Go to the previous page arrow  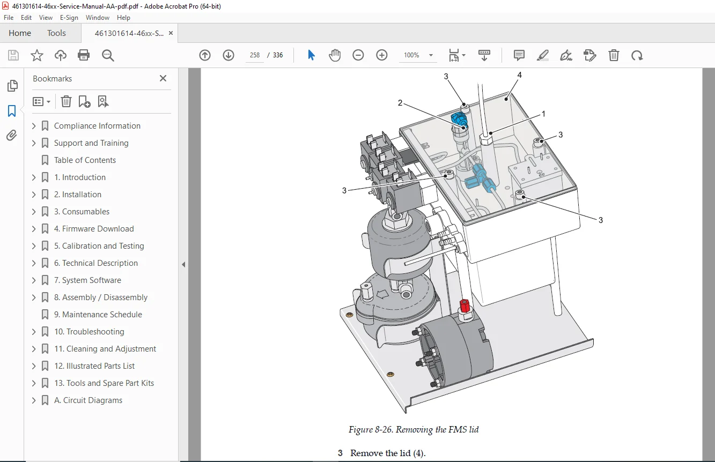(205, 55)
